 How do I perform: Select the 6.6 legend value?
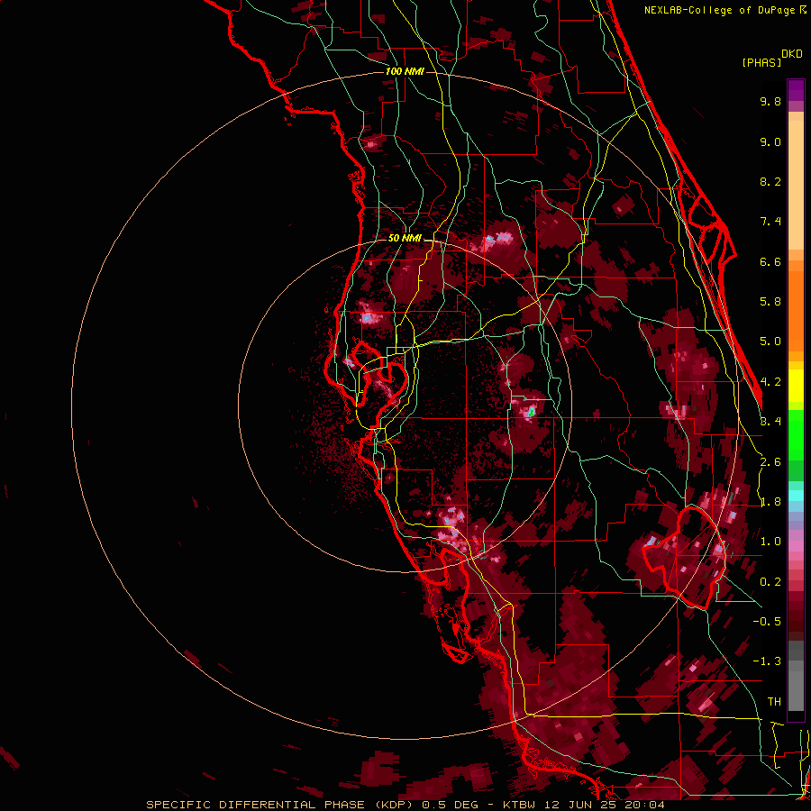(x=770, y=261)
